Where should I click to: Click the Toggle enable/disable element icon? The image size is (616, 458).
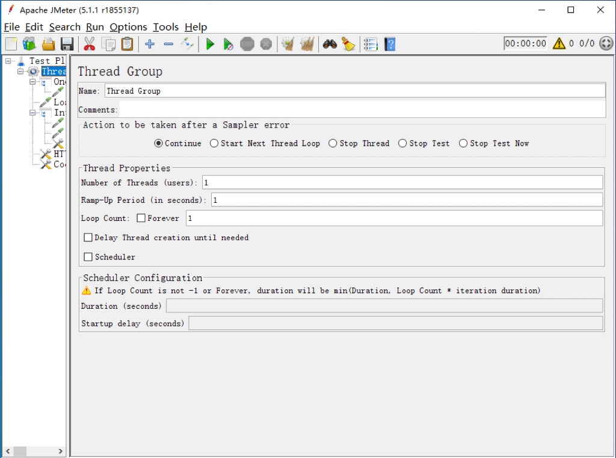[188, 44]
